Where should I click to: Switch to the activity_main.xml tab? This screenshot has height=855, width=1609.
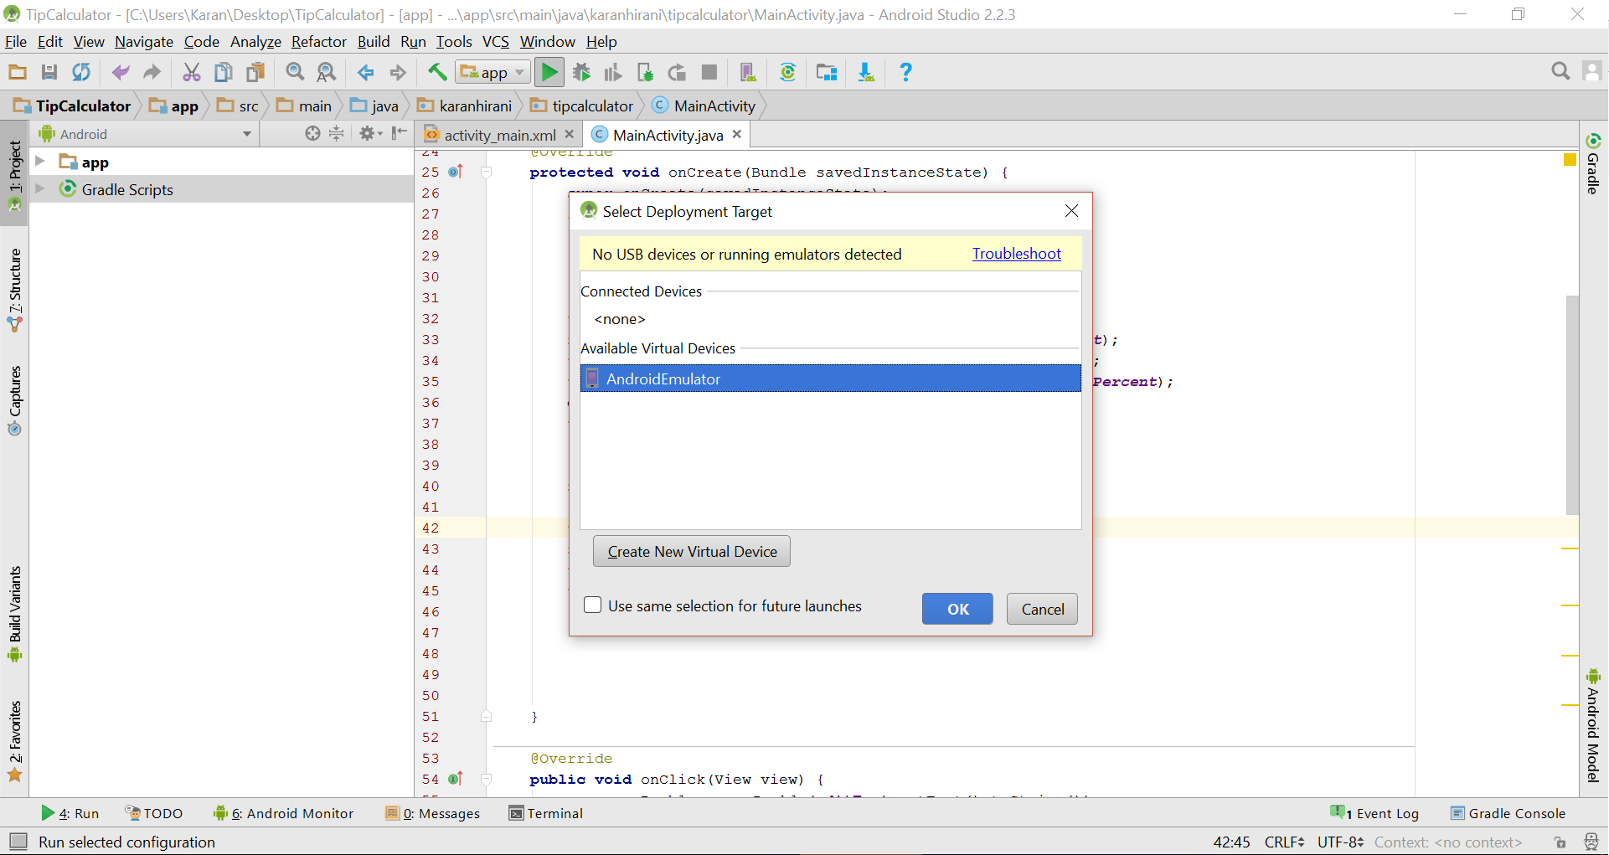pos(500,135)
